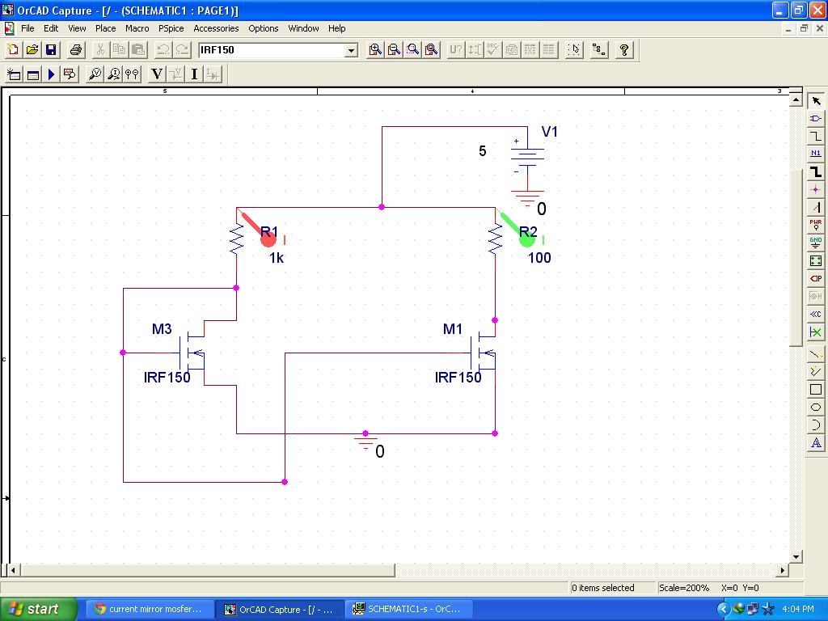This screenshot has width=828, height=621.
Task: Select the Place net alias tool
Action: pos(817,154)
